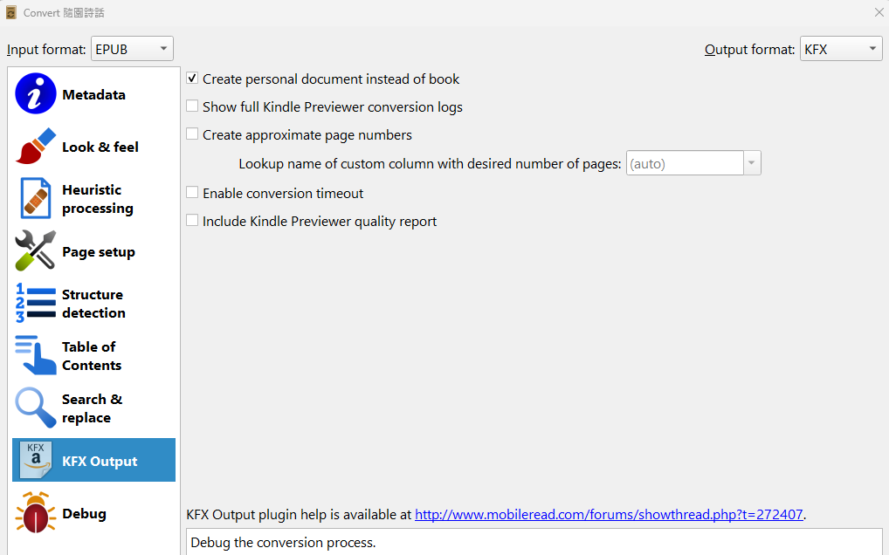Click the calibre icon in title bar
This screenshot has width=889, height=555.
point(10,12)
